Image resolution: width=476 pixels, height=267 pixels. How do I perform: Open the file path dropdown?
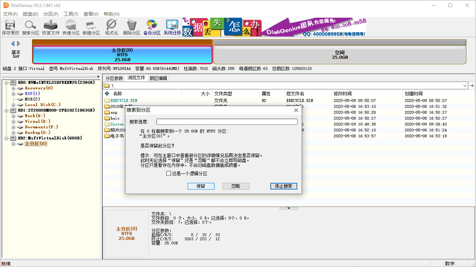pyautogui.click(x=464, y=85)
